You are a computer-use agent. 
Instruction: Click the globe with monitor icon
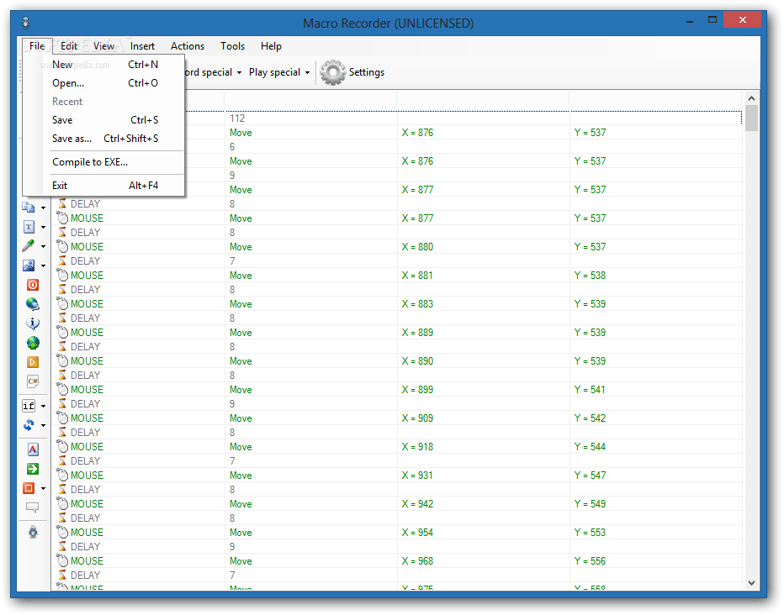(x=33, y=304)
